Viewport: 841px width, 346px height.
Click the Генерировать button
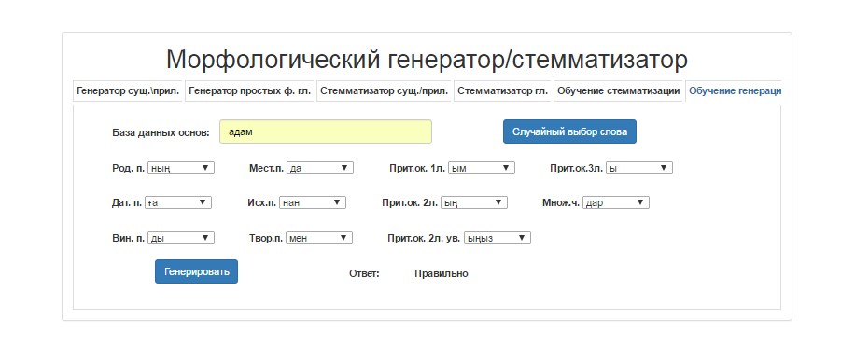(x=196, y=271)
